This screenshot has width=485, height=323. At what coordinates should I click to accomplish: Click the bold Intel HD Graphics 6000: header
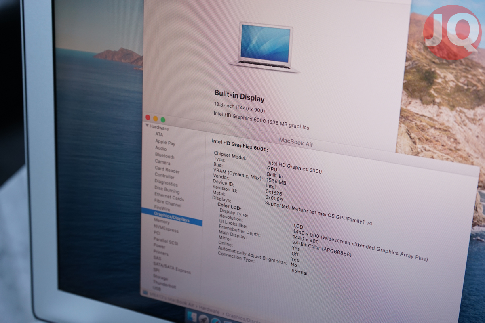point(240,145)
